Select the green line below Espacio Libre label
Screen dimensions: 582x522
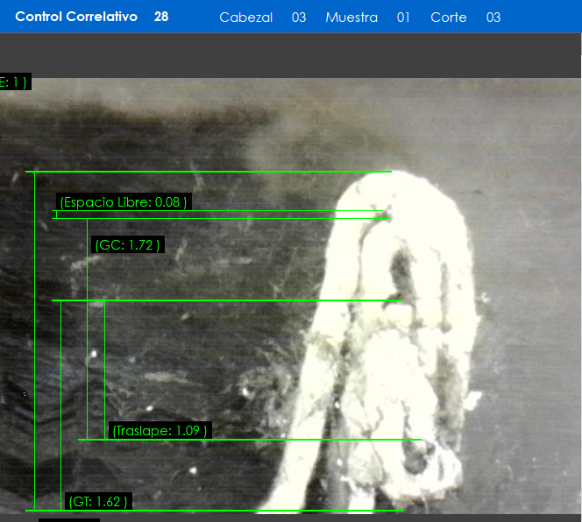(x=219, y=211)
